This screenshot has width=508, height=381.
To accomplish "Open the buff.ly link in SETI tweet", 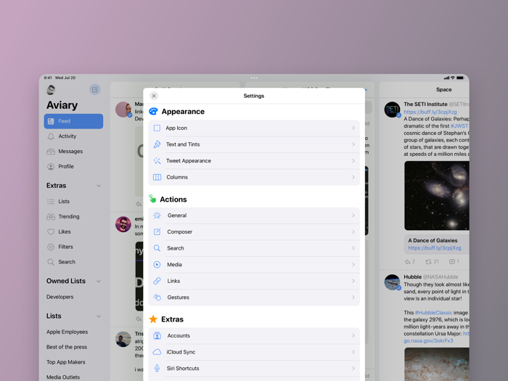I will [x=430, y=112].
